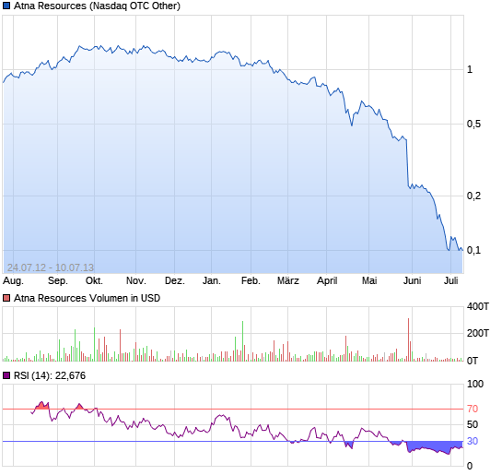Click the price axis value '0,5'

(473, 124)
